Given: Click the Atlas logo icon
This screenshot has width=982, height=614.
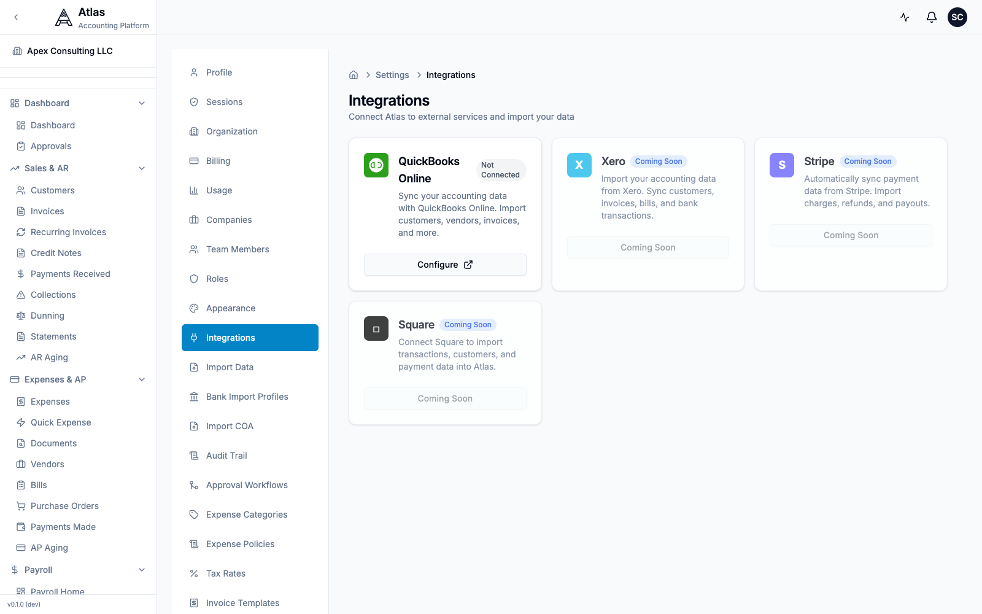Looking at the screenshot, I should (64, 18).
